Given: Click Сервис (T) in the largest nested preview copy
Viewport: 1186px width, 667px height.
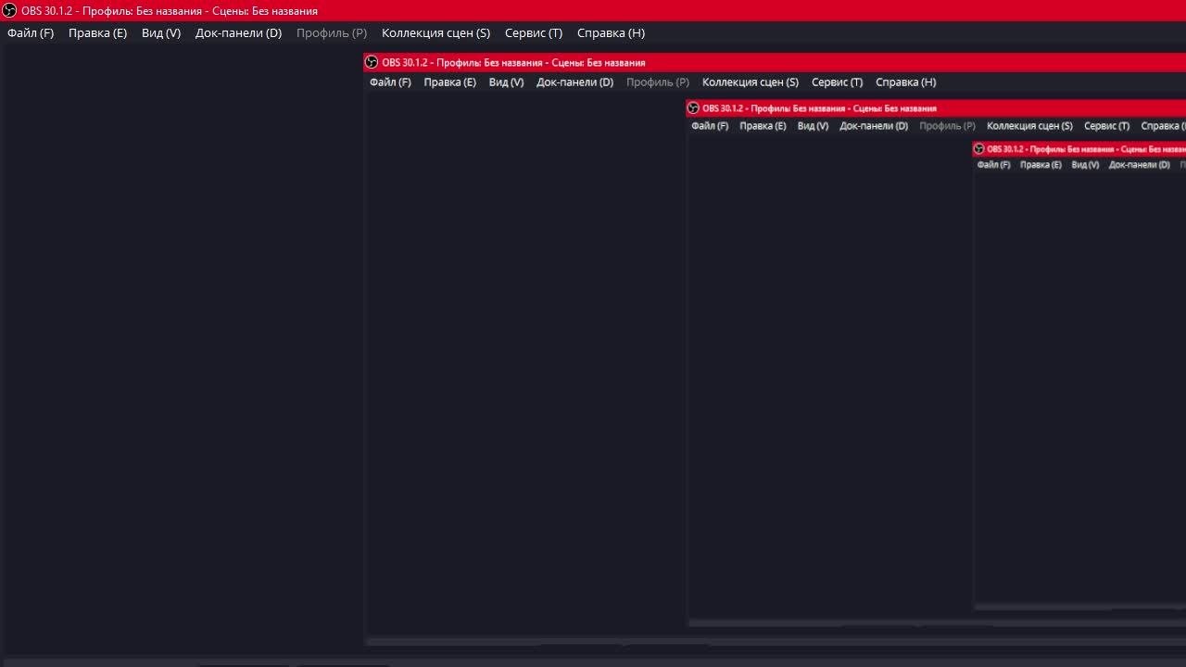Looking at the screenshot, I should tap(837, 82).
